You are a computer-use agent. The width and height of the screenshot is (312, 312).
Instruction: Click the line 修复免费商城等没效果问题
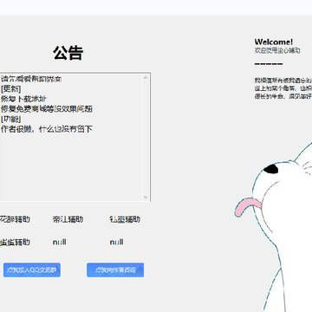[x=47, y=109]
